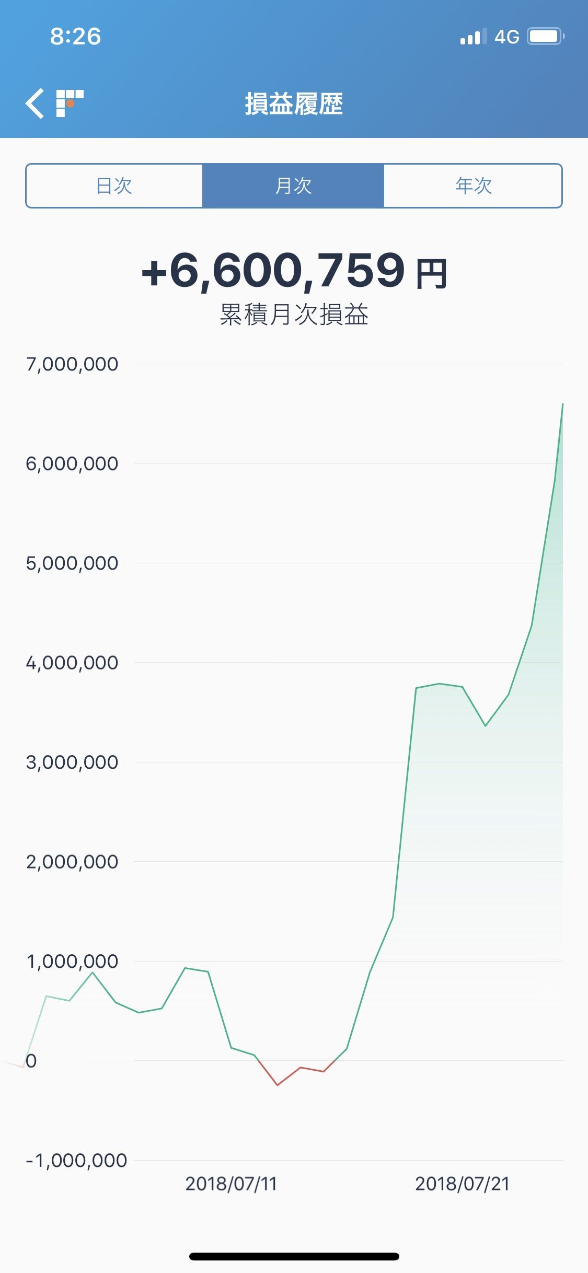Tap the back chevron arrow
Image resolution: width=588 pixels, height=1273 pixels.
[35, 103]
